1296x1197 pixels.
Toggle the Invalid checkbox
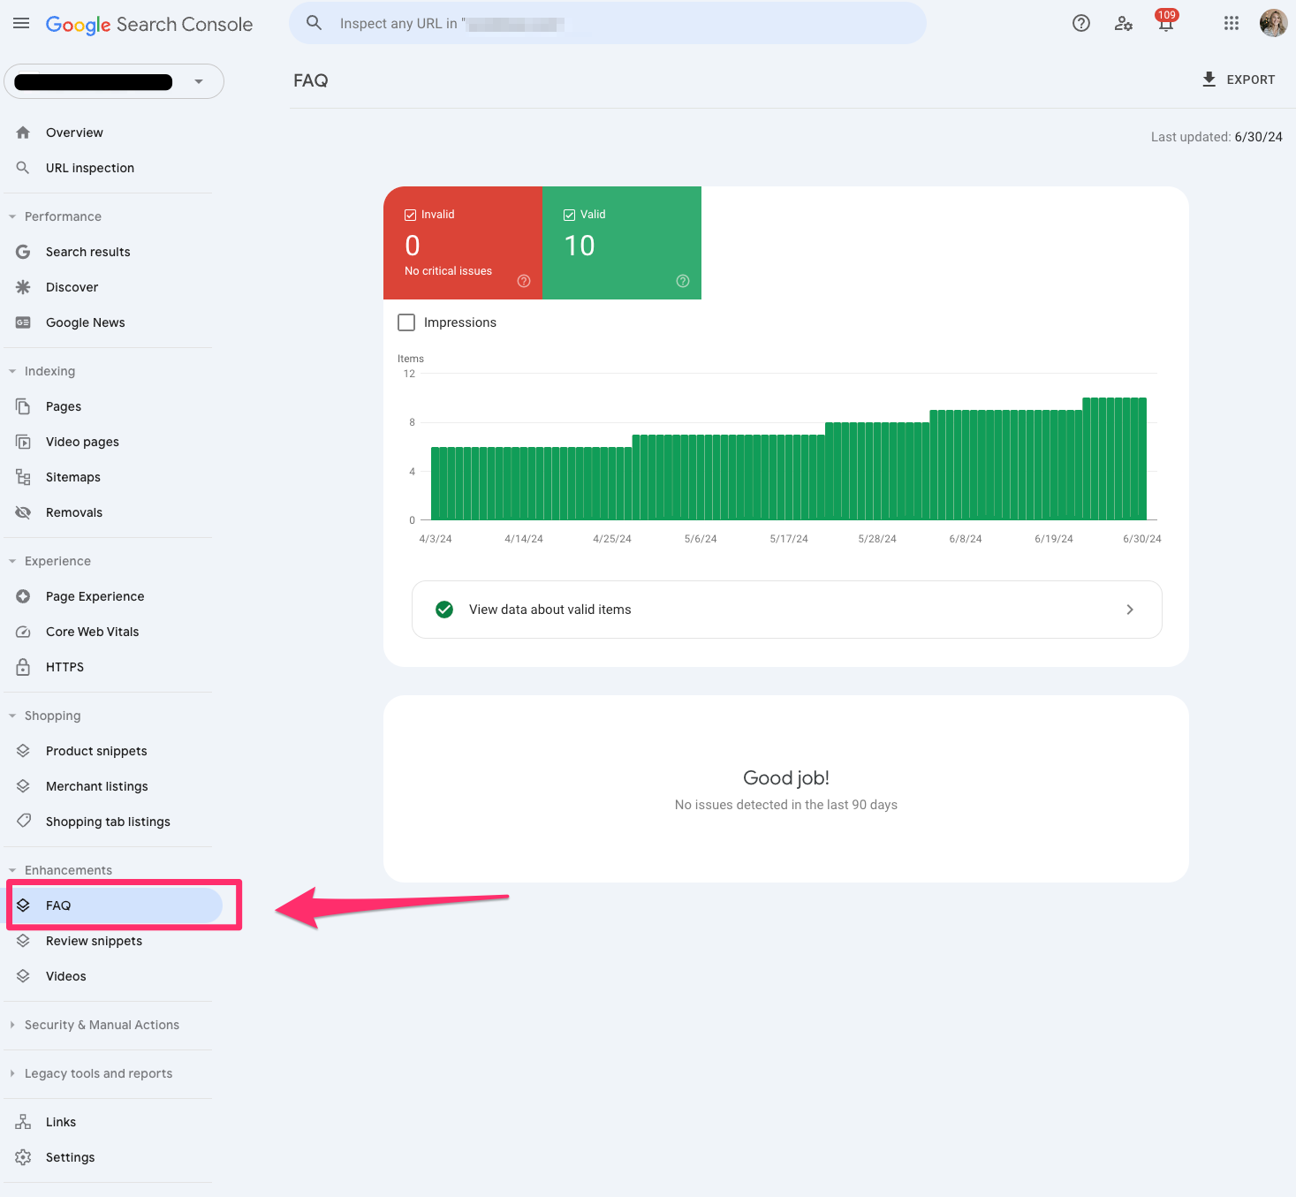click(x=410, y=215)
